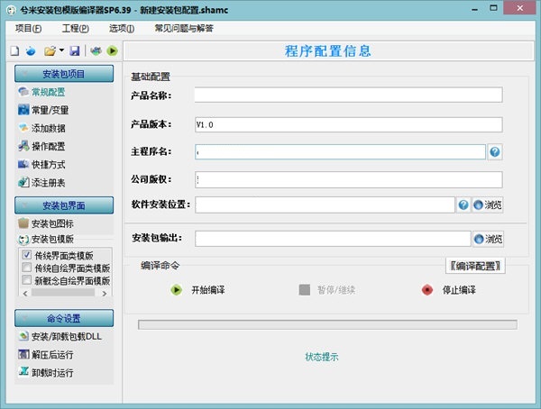Click the 公司版权 input field
Image resolution: width=541 pixels, height=409 pixels.
point(348,179)
